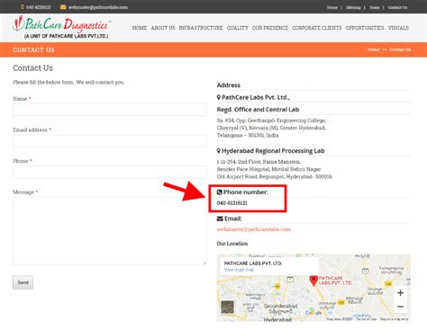Open the QUALITY menu item
Viewport: 427px width, 329px height.
(238, 28)
